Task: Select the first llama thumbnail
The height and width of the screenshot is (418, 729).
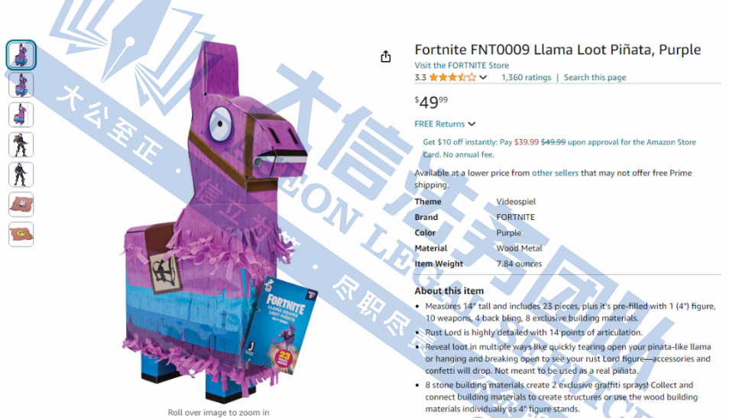Action: 21,55
